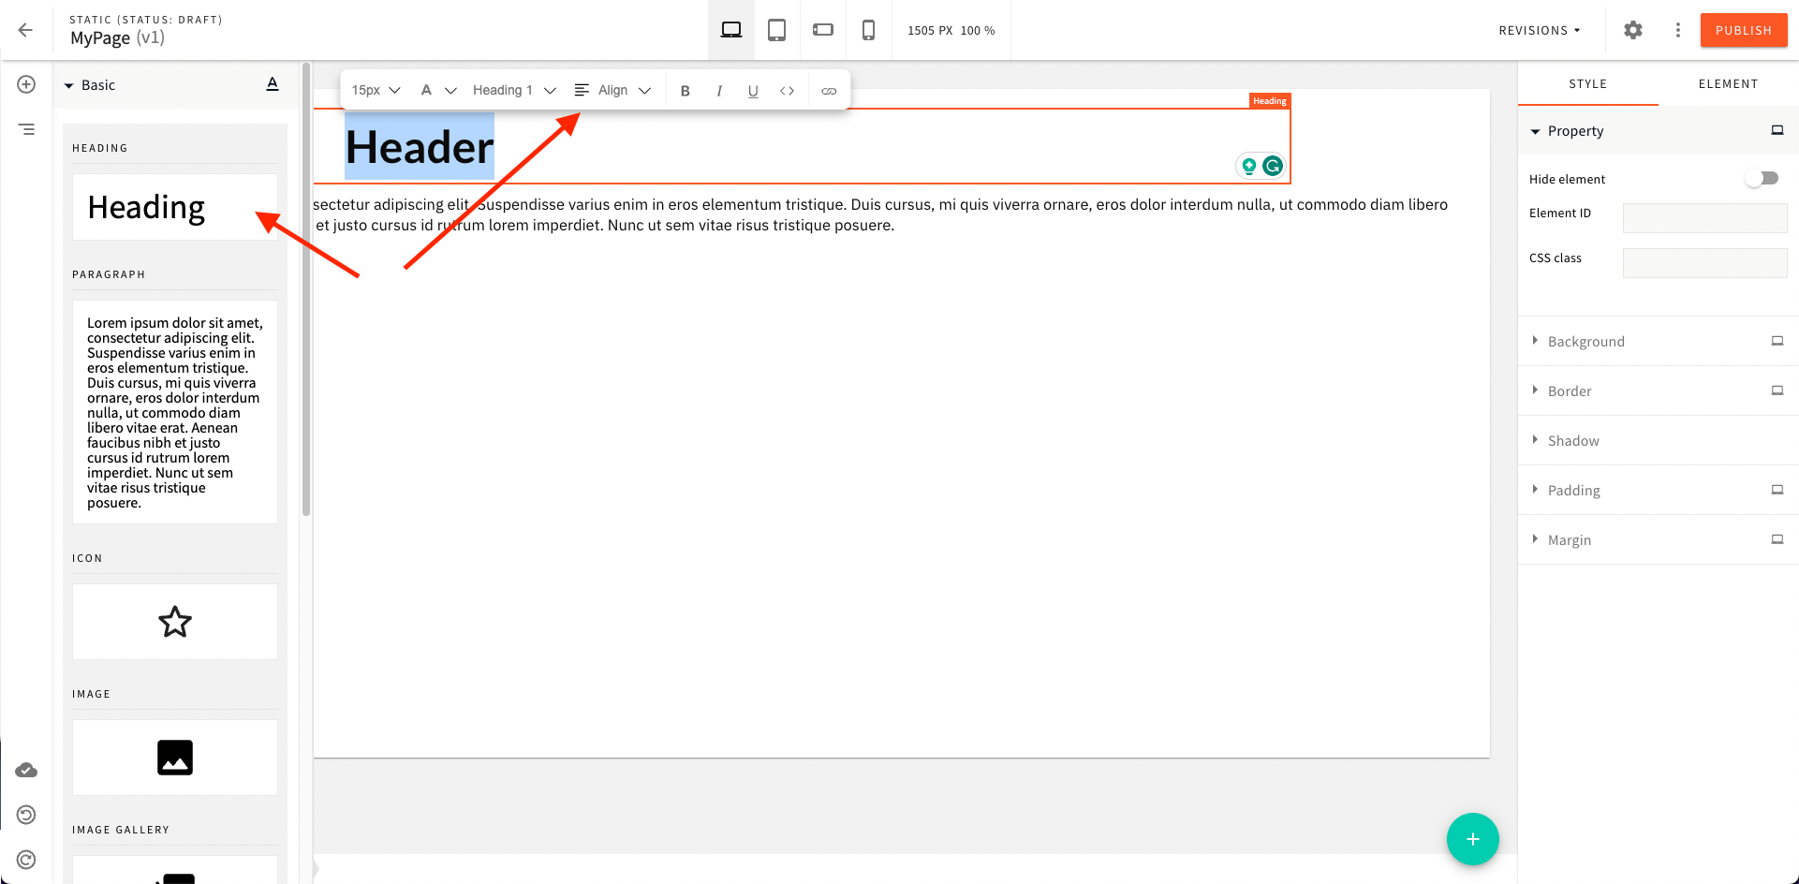Open the text color picker in toolbar
The height and width of the screenshot is (884, 1799).
(x=436, y=90)
